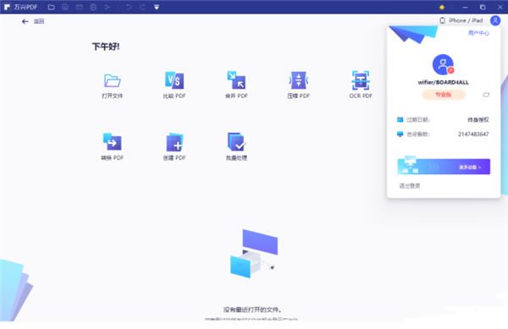Click the refresh icon beside edition badge
The width and height of the screenshot is (508, 329).
[x=486, y=95]
